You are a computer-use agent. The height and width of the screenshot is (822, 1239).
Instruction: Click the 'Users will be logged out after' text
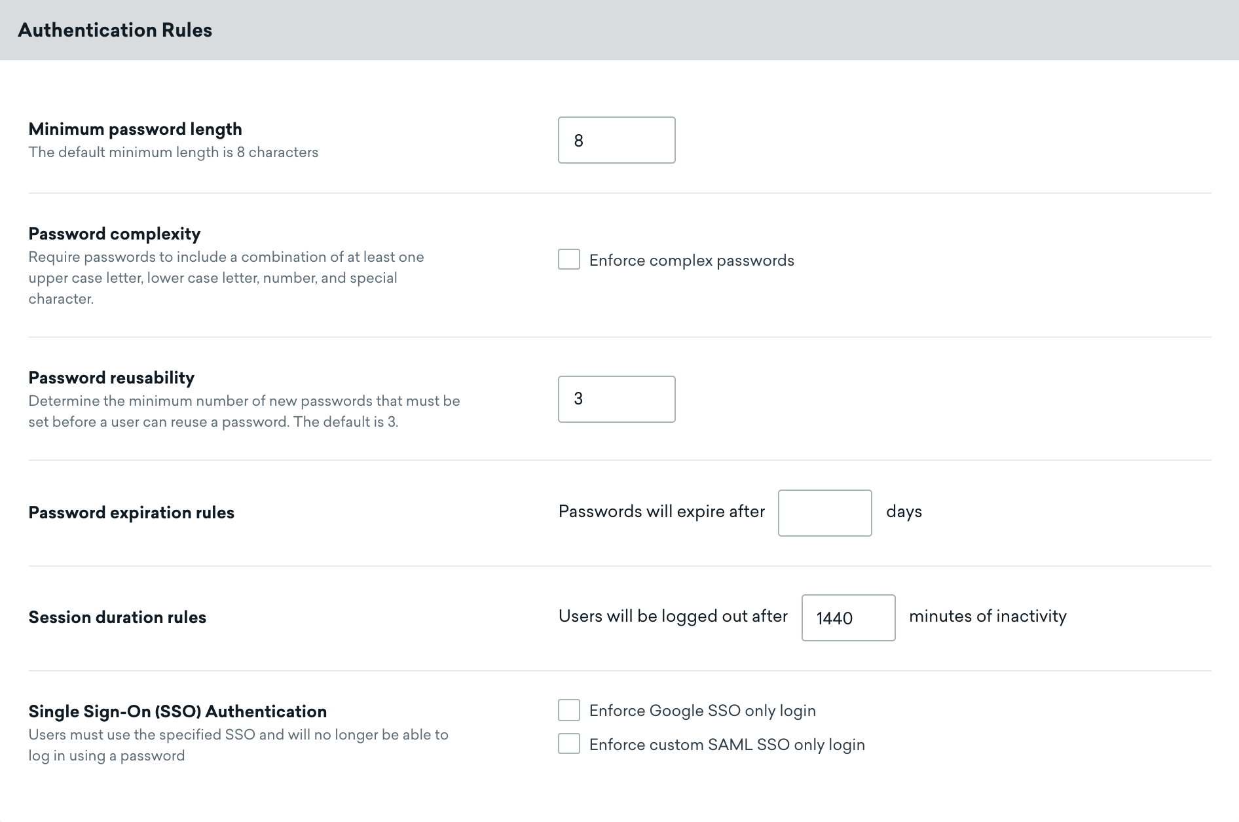(673, 616)
